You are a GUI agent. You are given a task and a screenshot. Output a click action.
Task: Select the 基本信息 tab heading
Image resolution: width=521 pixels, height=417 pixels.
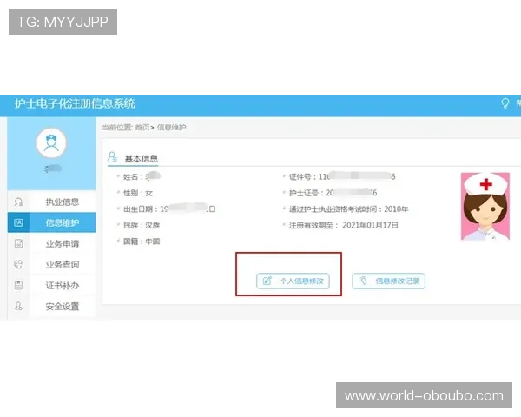pos(141,159)
